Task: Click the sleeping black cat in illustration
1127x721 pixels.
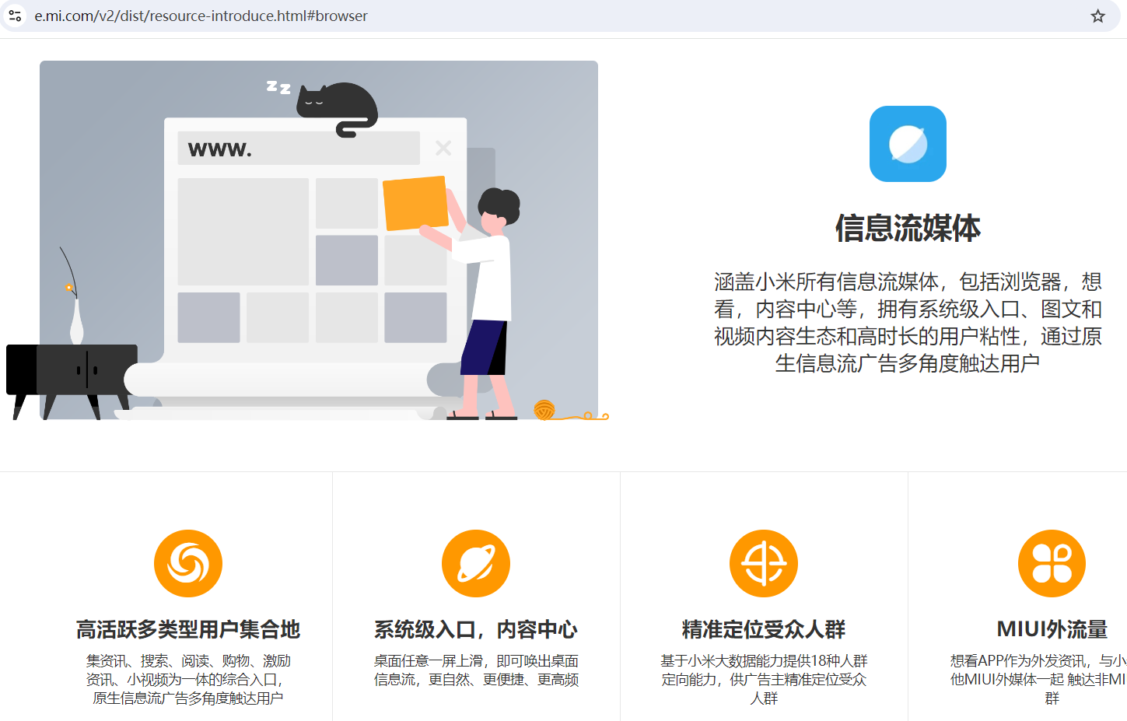Action: [x=337, y=109]
